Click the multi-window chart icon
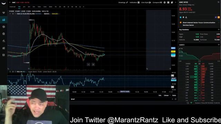This screenshot has width=221, height=124. 172,2
